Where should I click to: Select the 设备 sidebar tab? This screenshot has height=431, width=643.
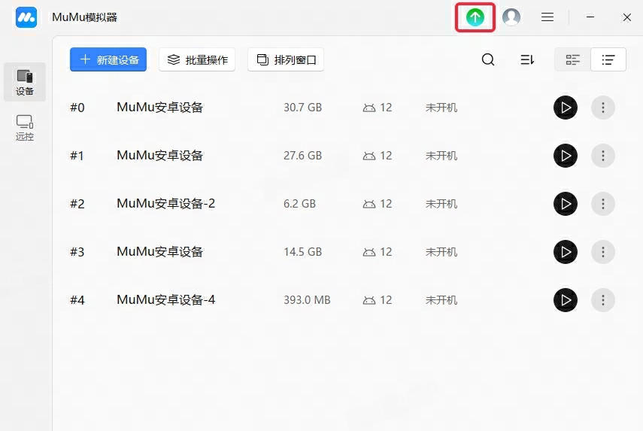click(25, 82)
